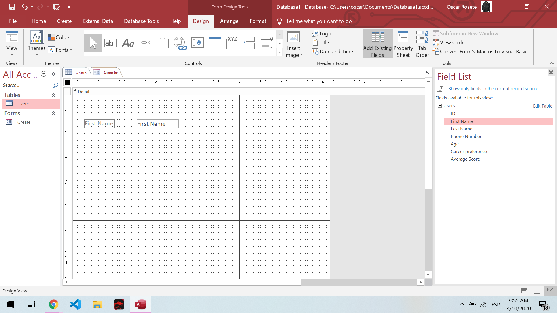Collapse the Users table in Field List
The height and width of the screenshot is (313, 557).
[x=440, y=106]
